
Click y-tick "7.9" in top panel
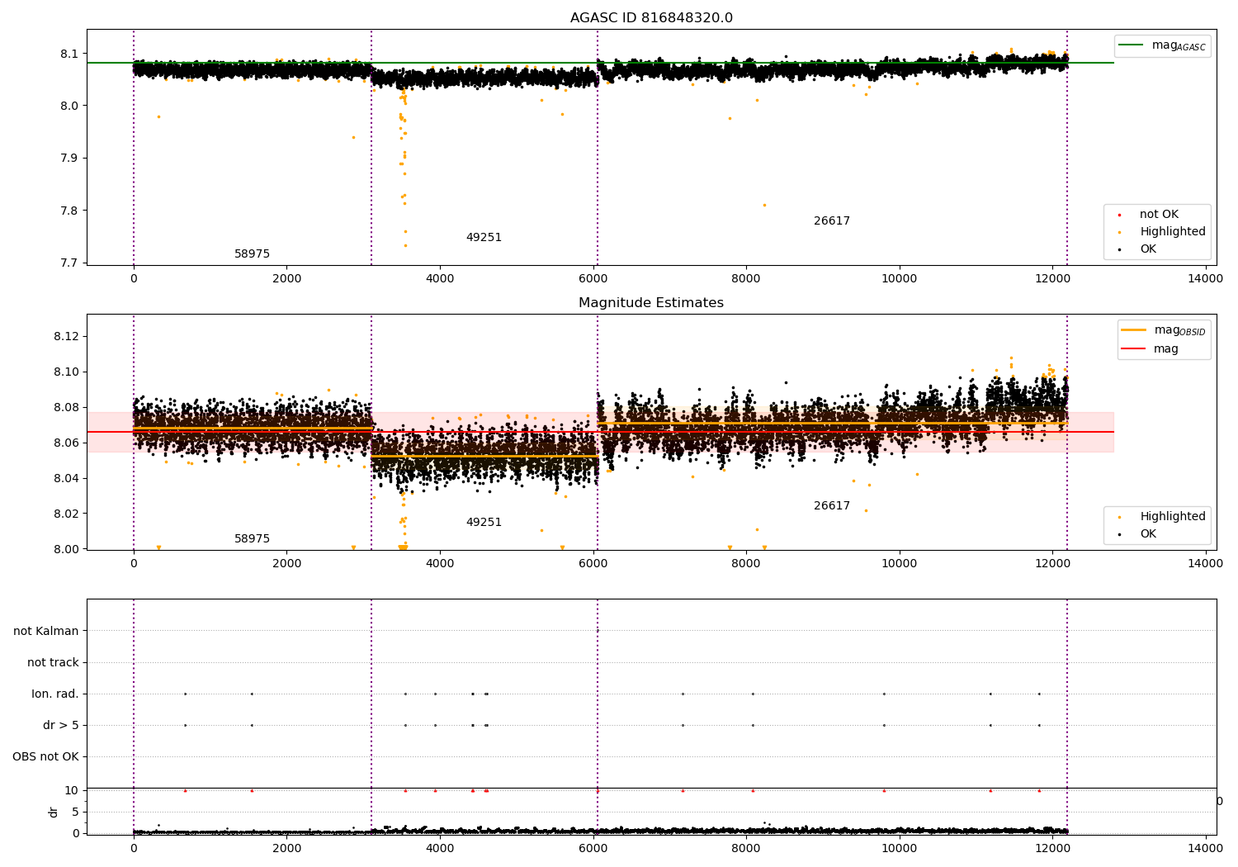click(69, 159)
